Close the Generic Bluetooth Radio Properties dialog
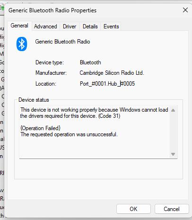192x220 pixels. pyautogui.click(x=185, y=10)
